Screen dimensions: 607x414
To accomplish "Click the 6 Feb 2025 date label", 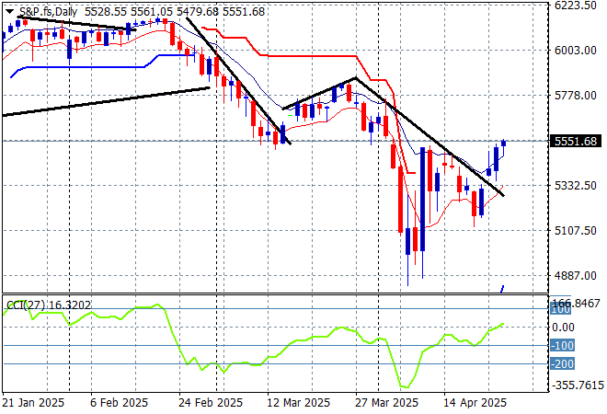I will pos(119,403).
